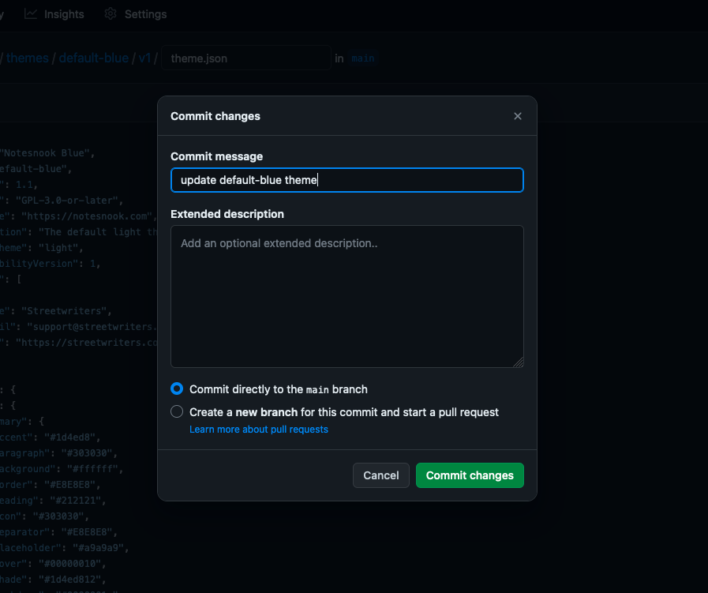Open v1 folder in breadcrumb path
708x593 pixels.
pyautogui.click(x=144, y=58)
